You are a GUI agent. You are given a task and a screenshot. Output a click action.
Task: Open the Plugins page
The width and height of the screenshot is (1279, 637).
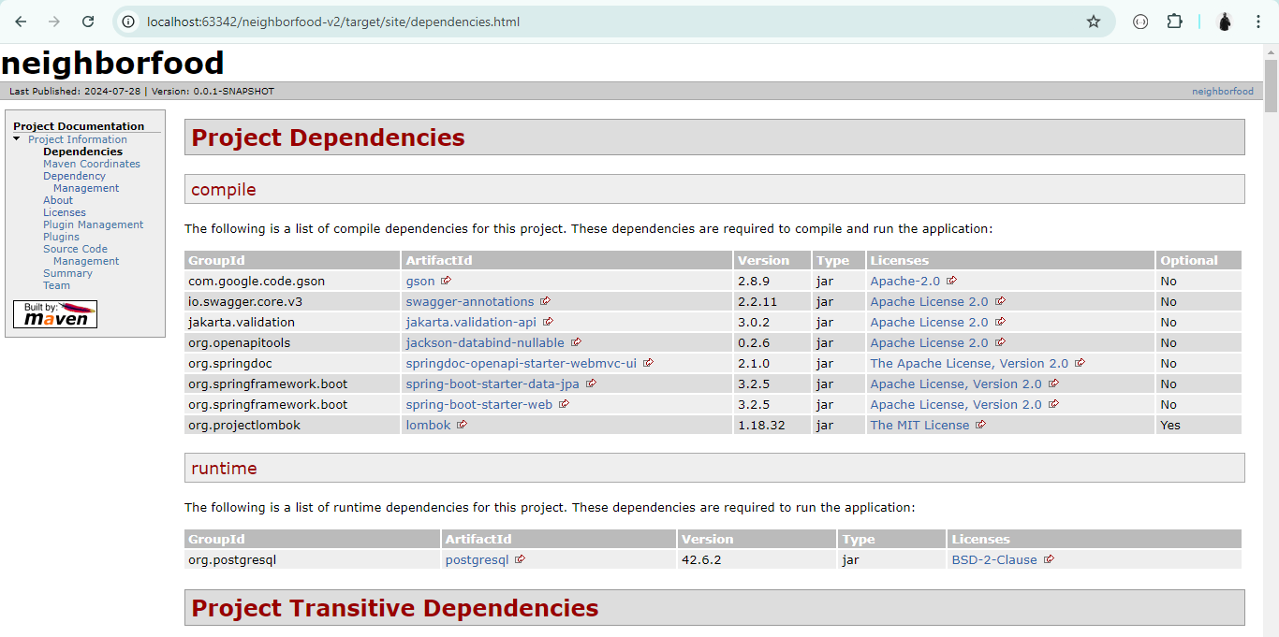pos(61,237)
